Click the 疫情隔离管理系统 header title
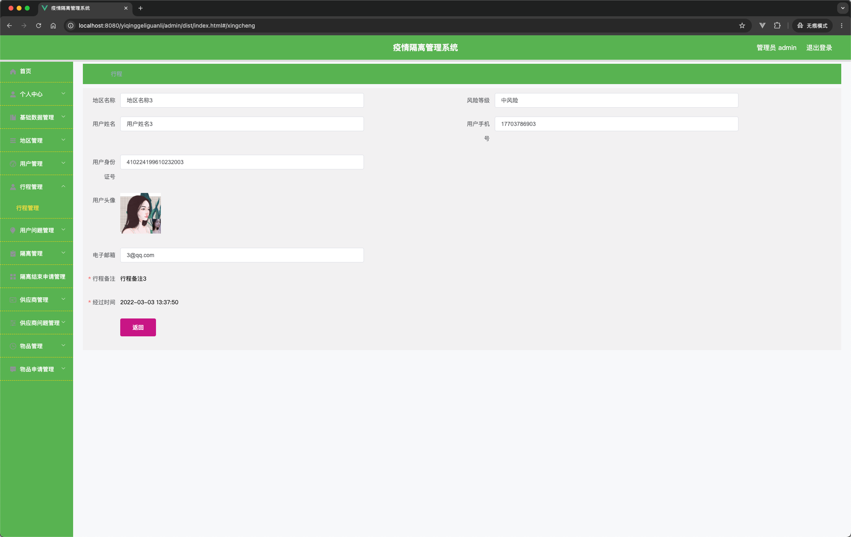Viewport: 851px width, 537px height. [425, 48]
